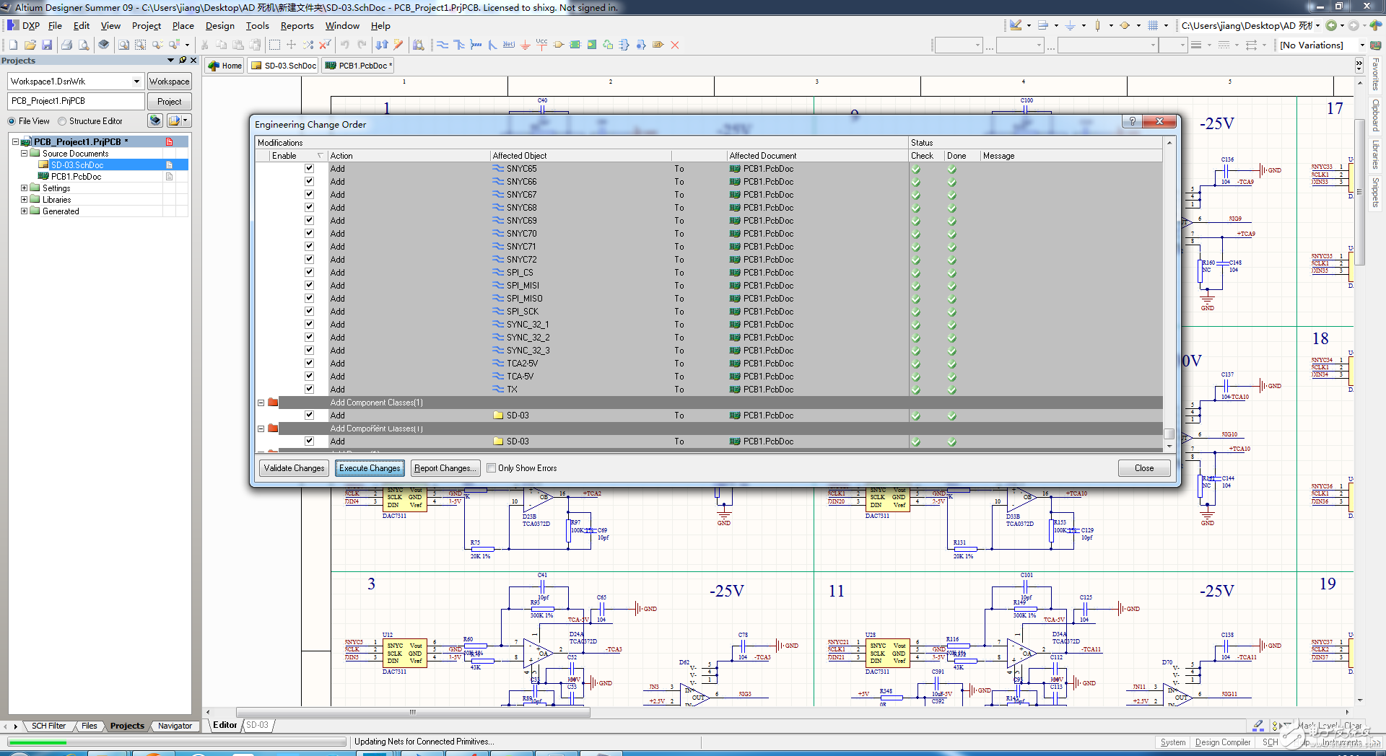Select the Place Wire tool

point(443,45)
